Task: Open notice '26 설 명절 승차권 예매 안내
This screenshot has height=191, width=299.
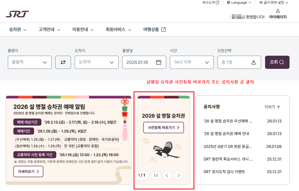Action: point(226,134)
